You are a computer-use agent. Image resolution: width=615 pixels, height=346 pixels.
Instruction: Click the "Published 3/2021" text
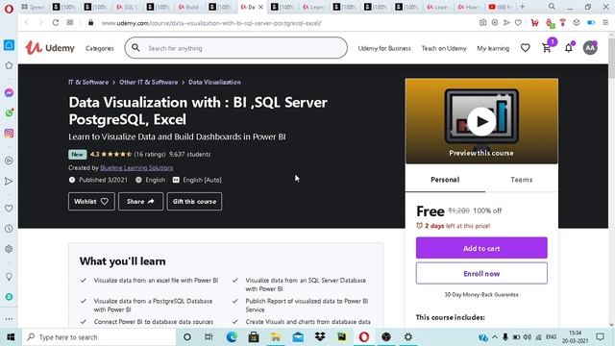103,180
